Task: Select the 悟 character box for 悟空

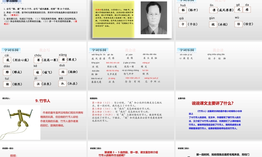Action: 238,24
